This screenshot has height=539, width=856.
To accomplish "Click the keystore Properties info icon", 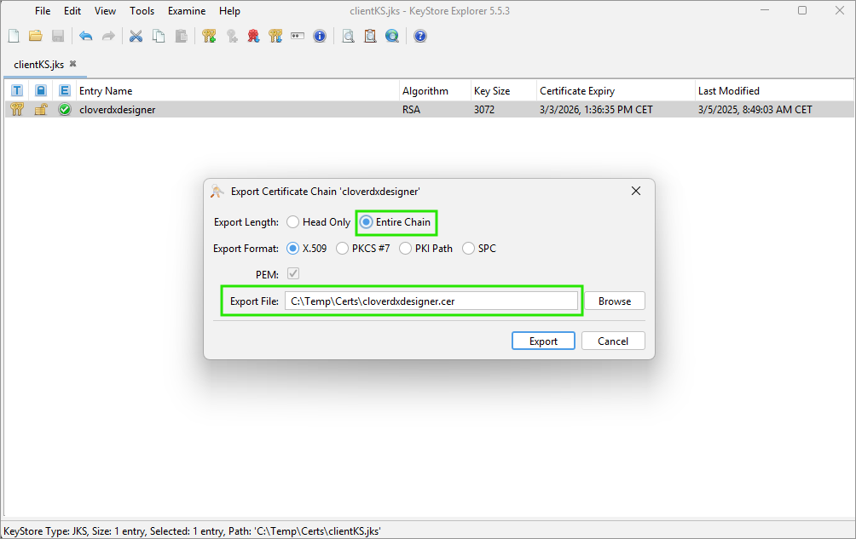I will pyautogui.click(x=319, y=36).
